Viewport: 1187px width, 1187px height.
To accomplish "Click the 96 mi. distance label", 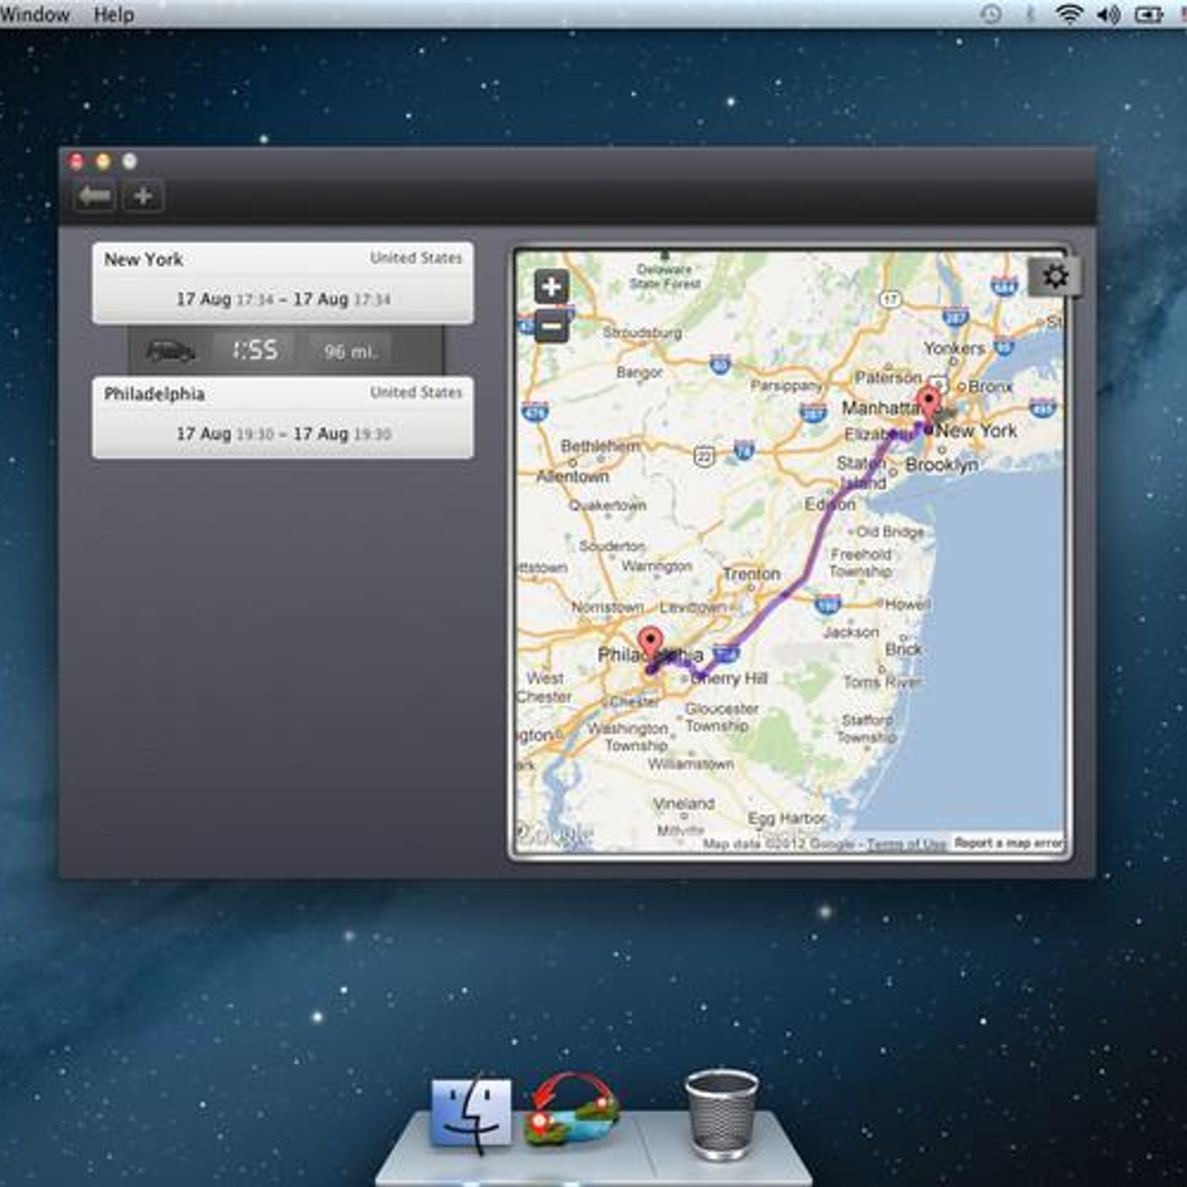I will tap(350, 352).
